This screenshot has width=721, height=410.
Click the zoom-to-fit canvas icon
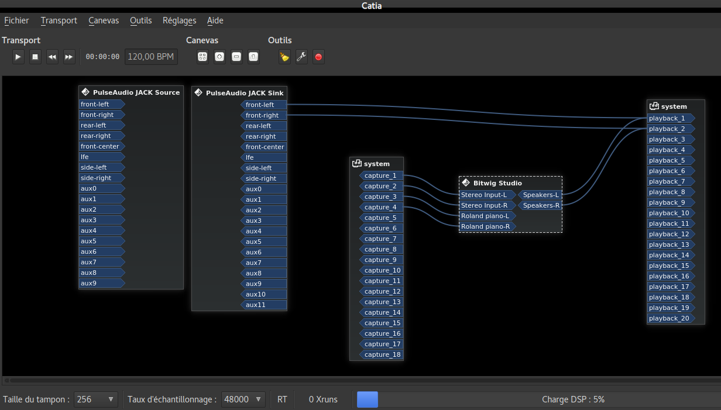(x=202, y=57)
